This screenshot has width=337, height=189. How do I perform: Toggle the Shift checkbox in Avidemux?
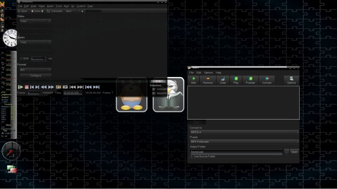coord(21,58)
